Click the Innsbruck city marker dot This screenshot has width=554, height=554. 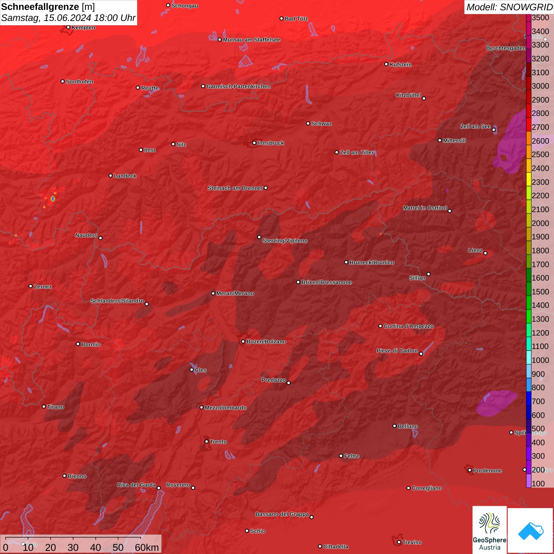[x=254, y=143]
